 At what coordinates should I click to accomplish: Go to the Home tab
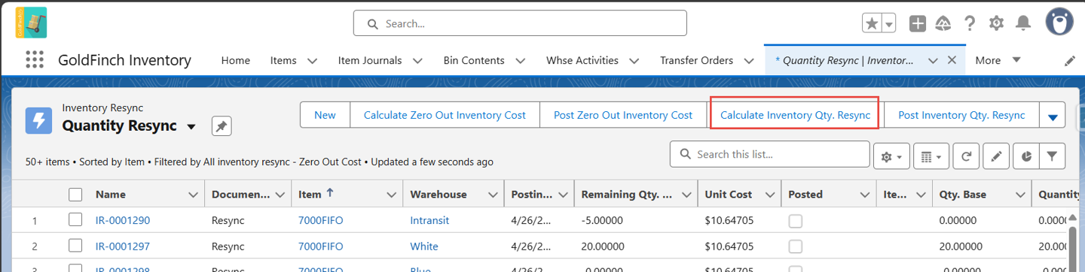point(235,60)
